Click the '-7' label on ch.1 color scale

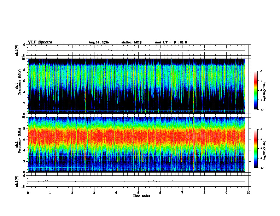point(261,81)
